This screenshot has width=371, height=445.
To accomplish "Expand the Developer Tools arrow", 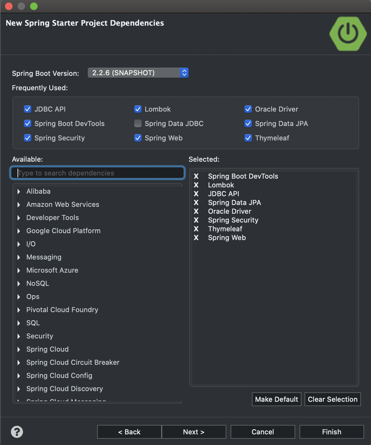I will click(19, 218).
